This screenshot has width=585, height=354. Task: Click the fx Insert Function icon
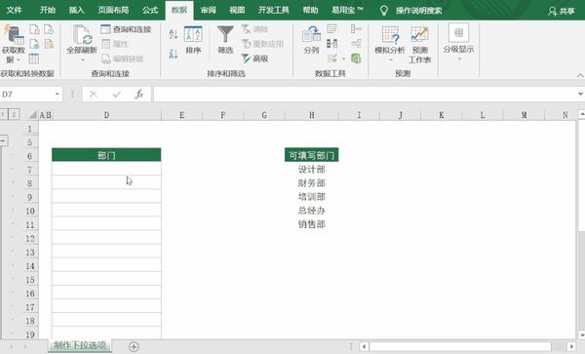click(138, 95)
